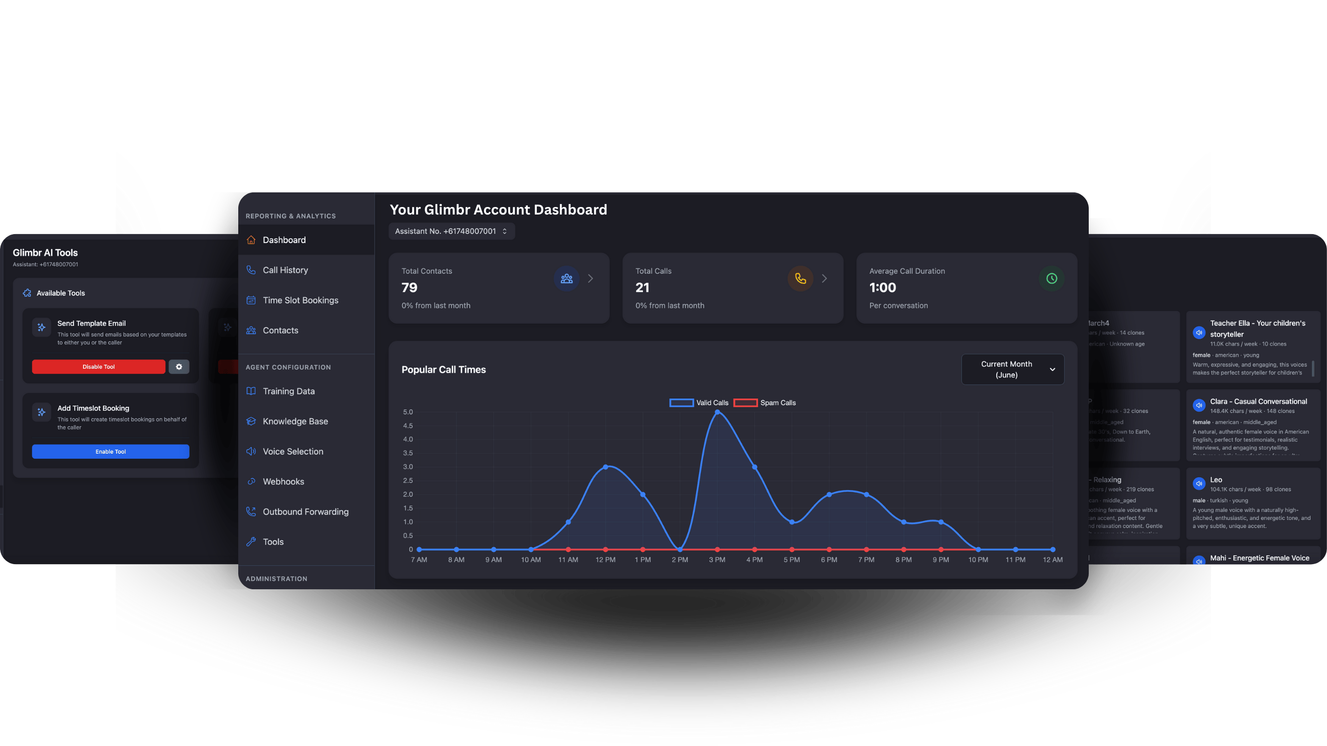Viewport: 1327px width, 746px height.
Task: Click the Tools wrench icon in sidebar
Action: click(251, 542)
